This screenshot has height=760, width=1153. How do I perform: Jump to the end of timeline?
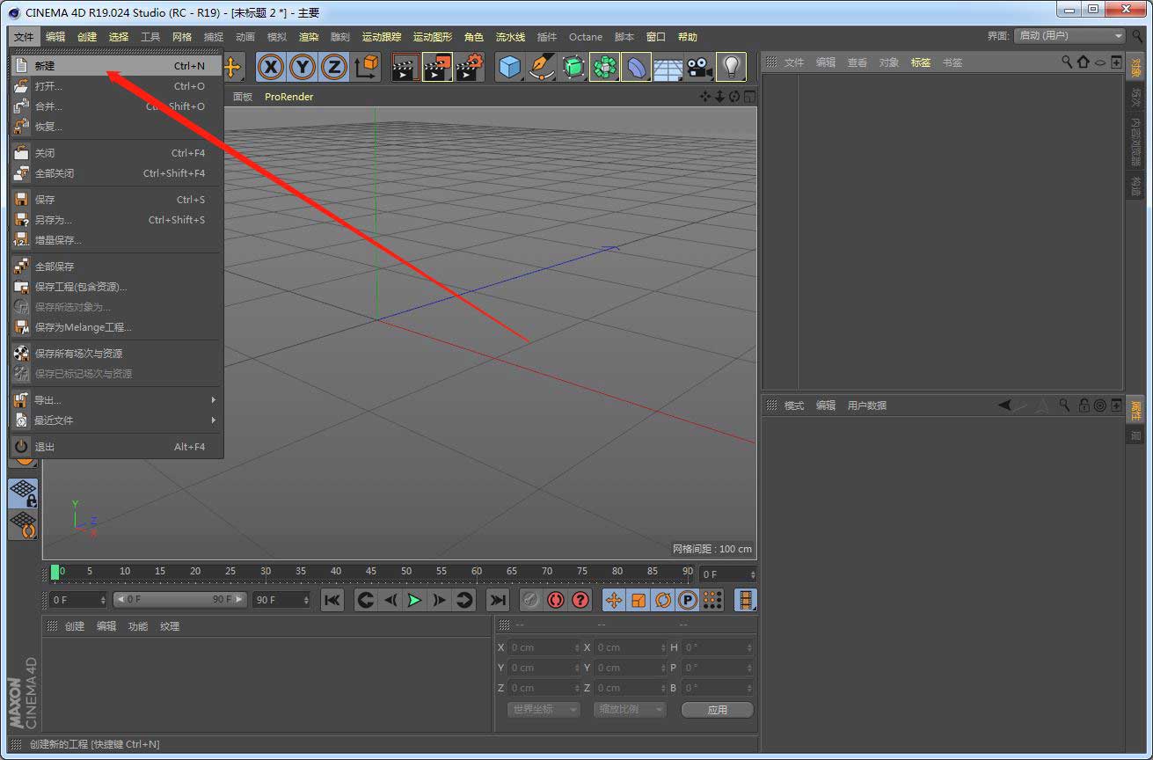pyautogui.click(x=498, y=600)
